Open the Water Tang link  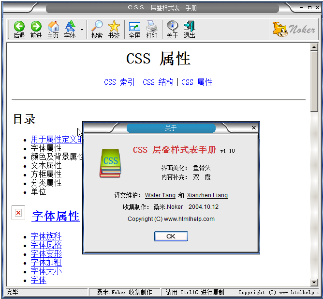pyautogui.click(x=160, y=195)
